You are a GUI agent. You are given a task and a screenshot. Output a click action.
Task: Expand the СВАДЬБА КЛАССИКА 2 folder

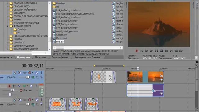pos(7,3)
